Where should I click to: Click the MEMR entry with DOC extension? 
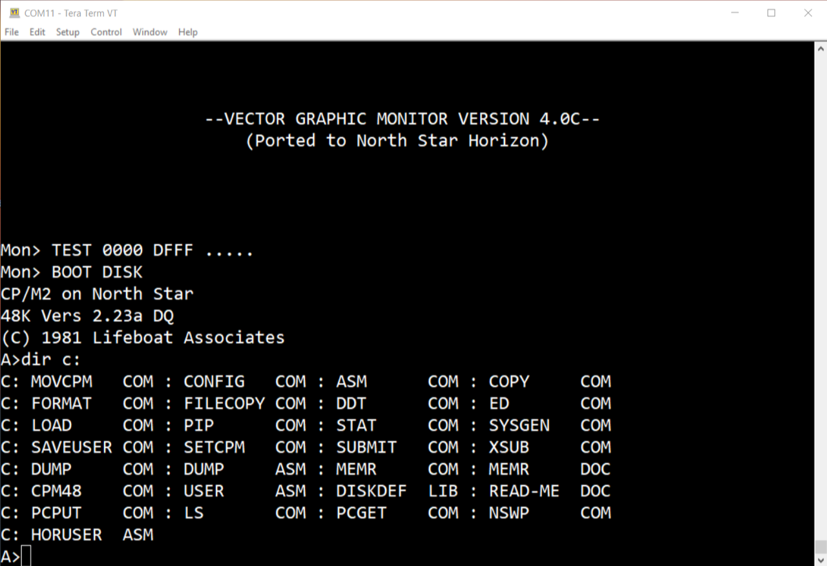click(x=509, y=470)
